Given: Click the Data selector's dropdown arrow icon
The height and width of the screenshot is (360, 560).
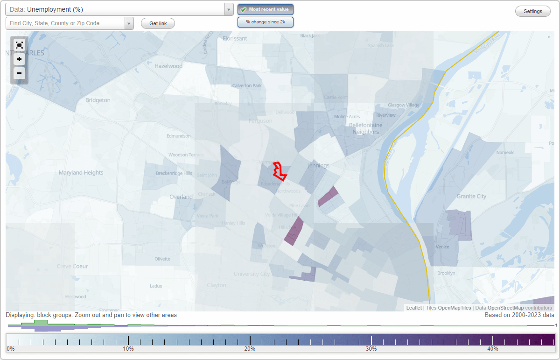Looking at the screenshot, I should pos(228,9).
